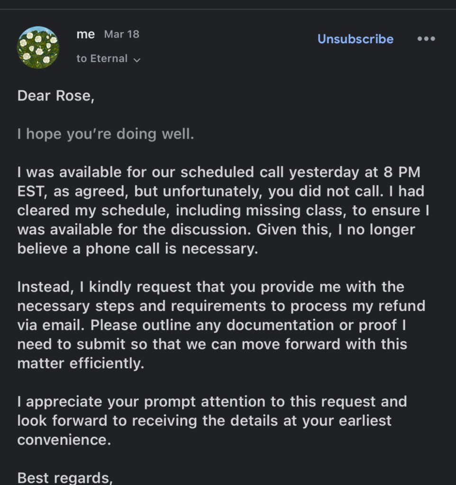
Task: Click the text "matter efficiently."
Action: [80, 364]
